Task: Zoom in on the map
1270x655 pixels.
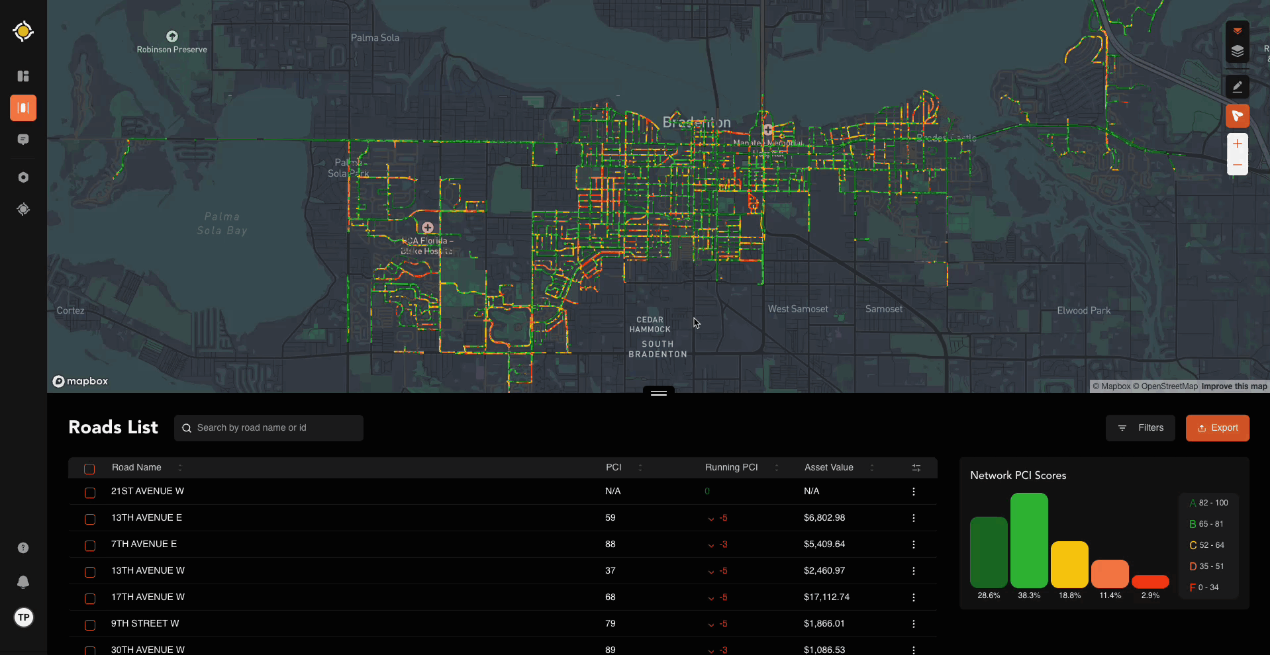Action: [1237, 144]
